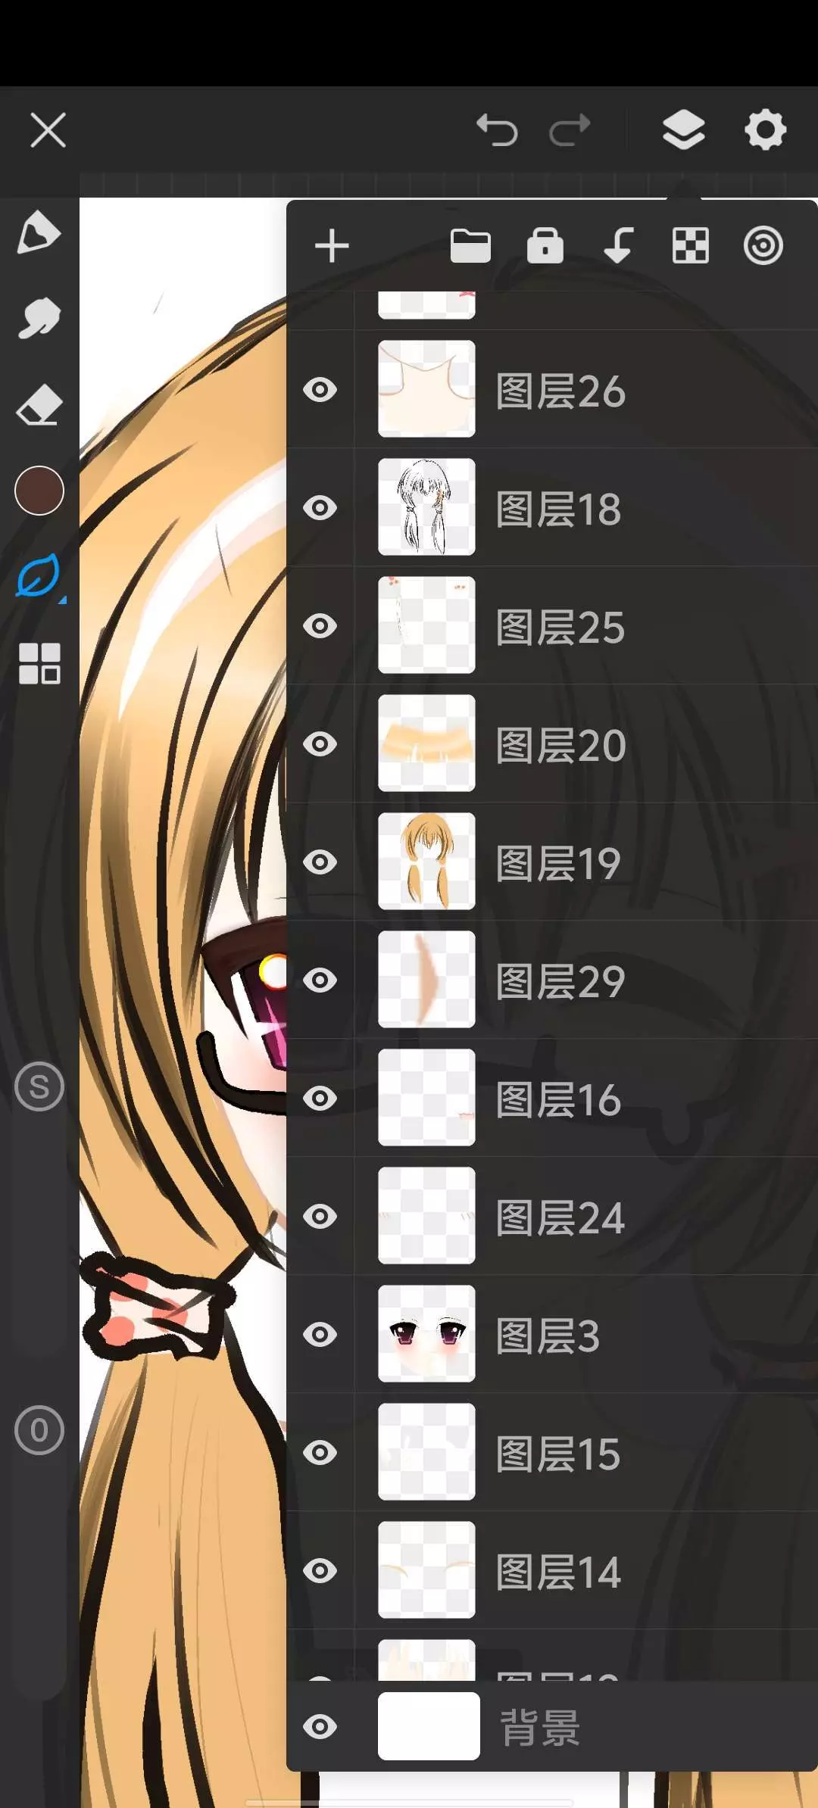Open the brown color swatch picker

(39, 491)
